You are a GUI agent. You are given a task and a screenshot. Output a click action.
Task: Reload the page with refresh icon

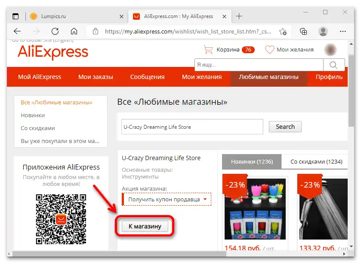(55, 31)
